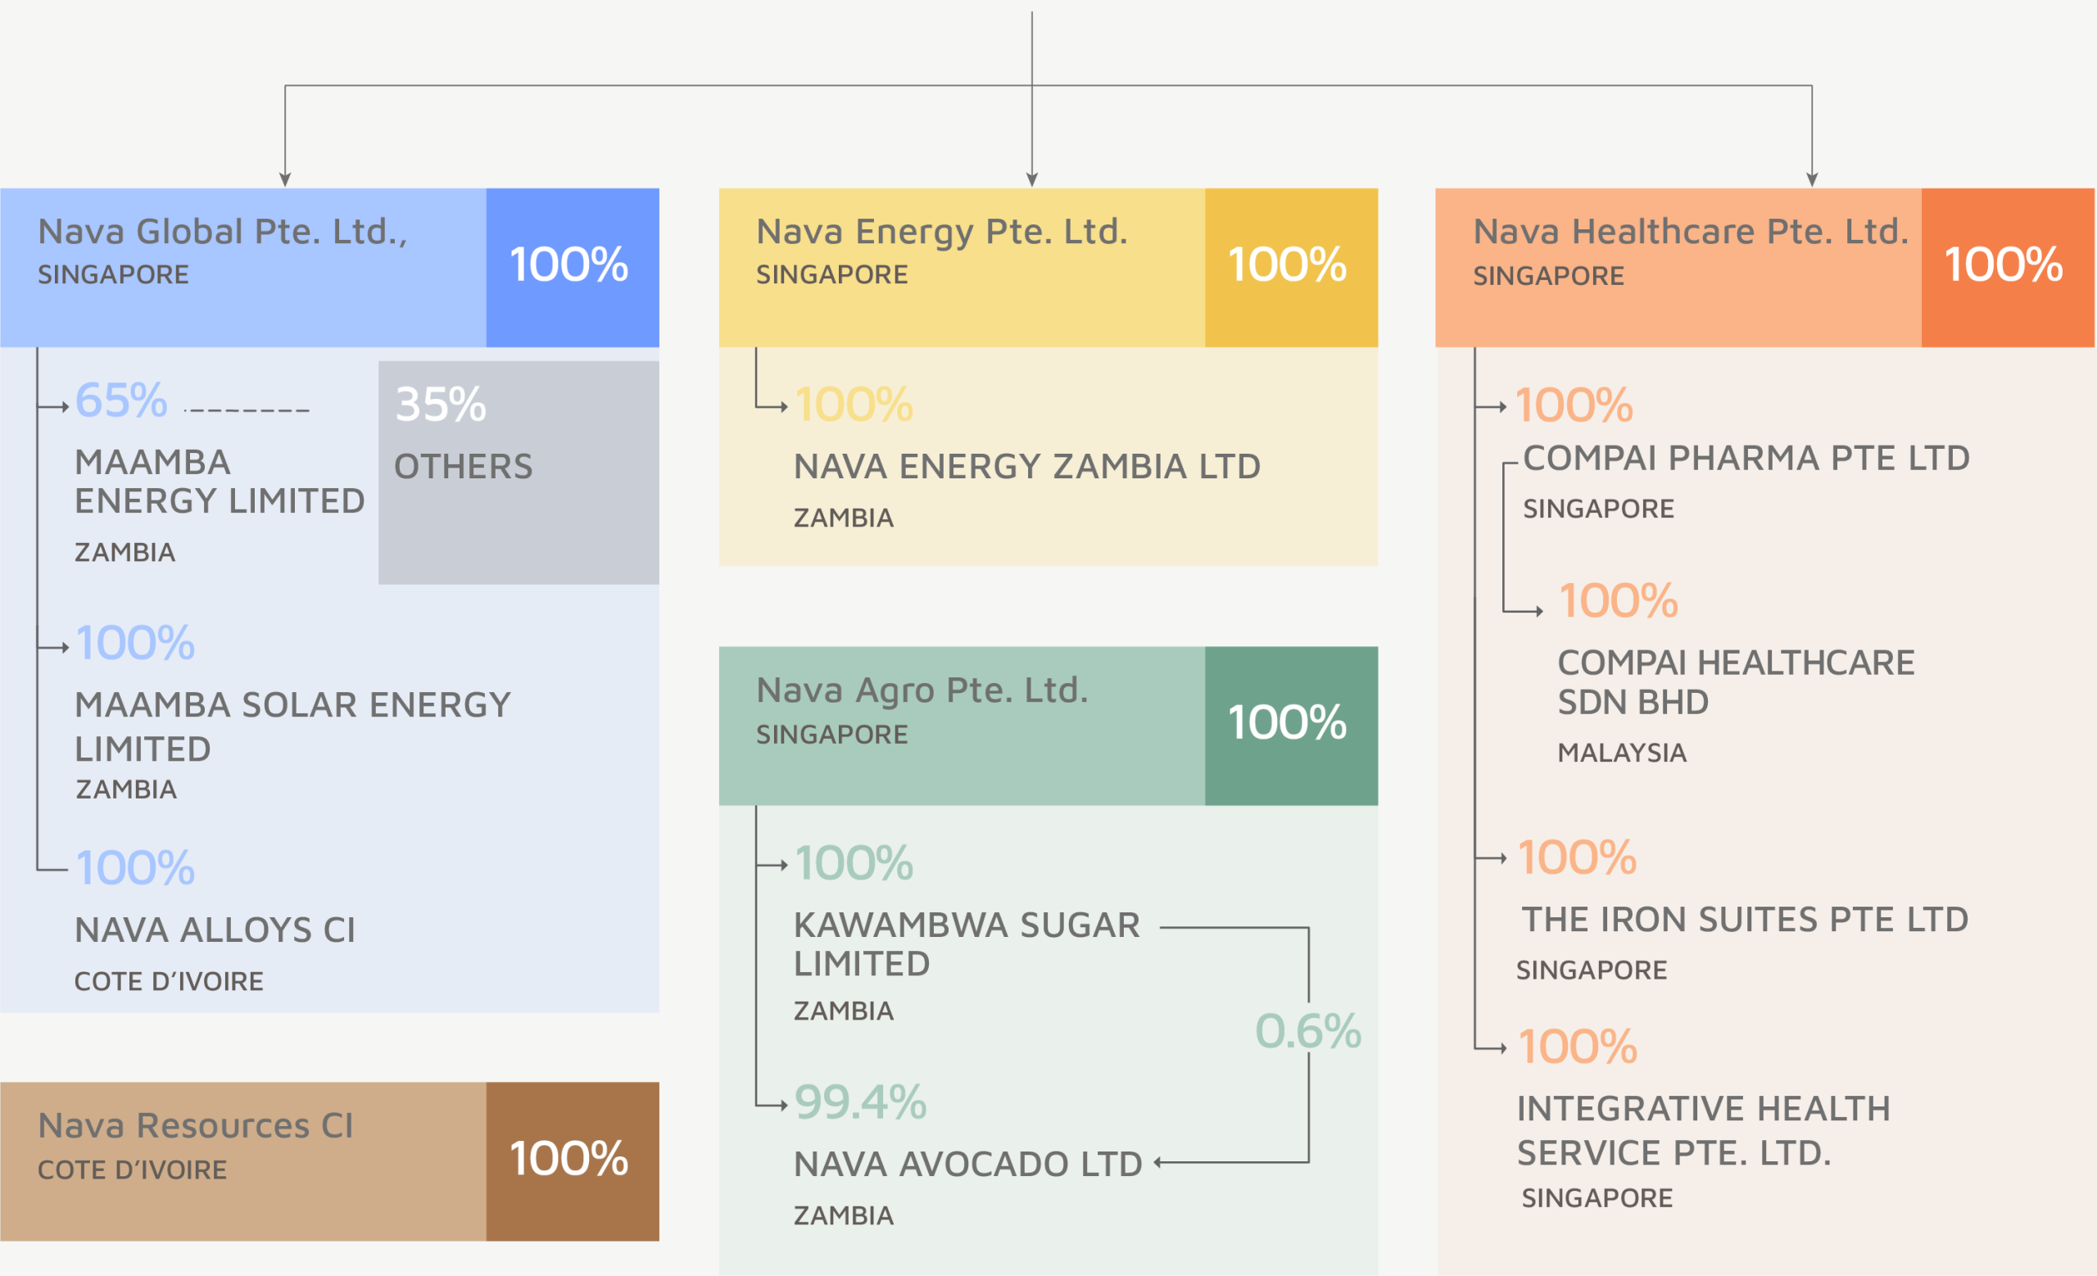
Task: Click the green 100% box for Nava Agro
Action: pyautogui.click(x=1290, y=725)
